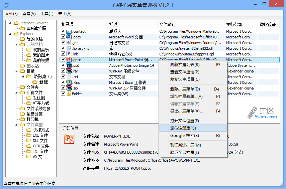Click the .jnt journal file icon
The image size is (286, 189).
point(69,43)
